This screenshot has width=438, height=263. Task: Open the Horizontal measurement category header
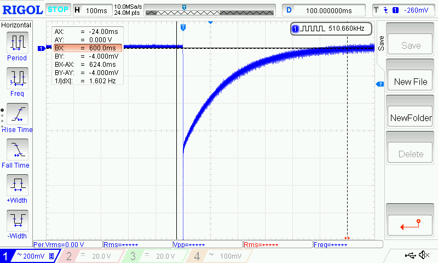pyautogui.click(x=16, y=25)
